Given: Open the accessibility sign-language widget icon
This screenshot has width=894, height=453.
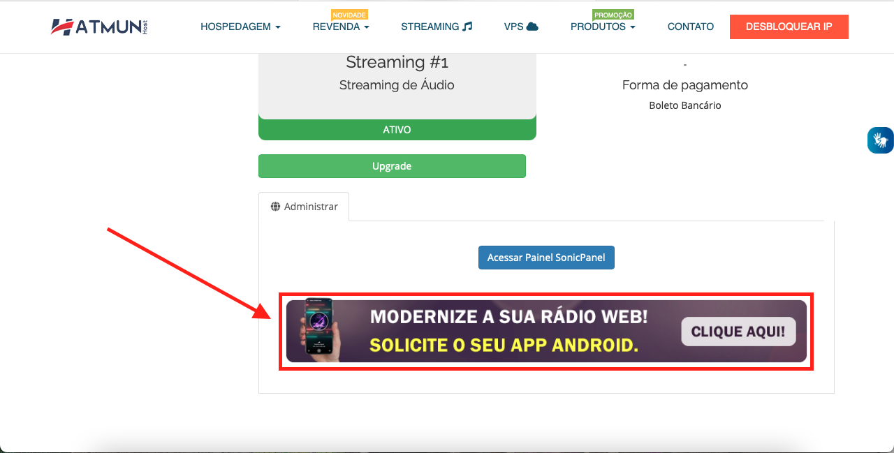Looking at the screenshot, I should click(881, 140).
